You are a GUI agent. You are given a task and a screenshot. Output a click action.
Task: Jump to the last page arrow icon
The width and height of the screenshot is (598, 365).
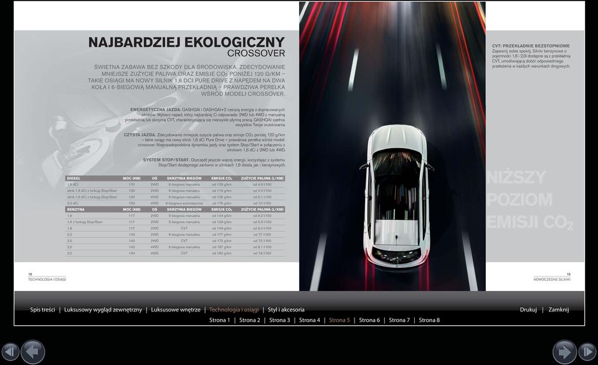[587, 352]
